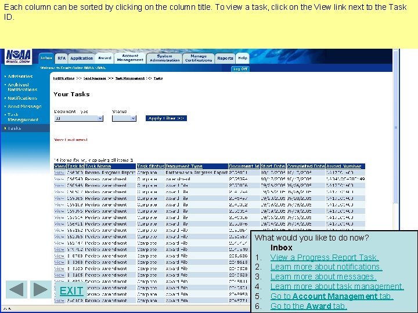Click the Log Off button
The height and width of the screenshot is (313, 418).
[x=240, y=69]
